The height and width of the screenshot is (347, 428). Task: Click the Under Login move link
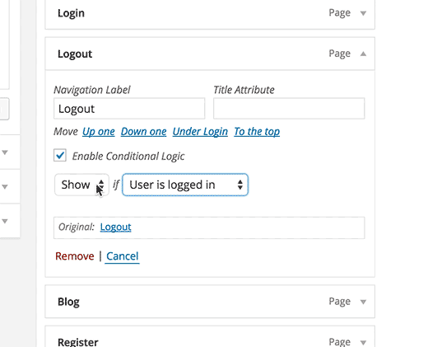(200, 132)
